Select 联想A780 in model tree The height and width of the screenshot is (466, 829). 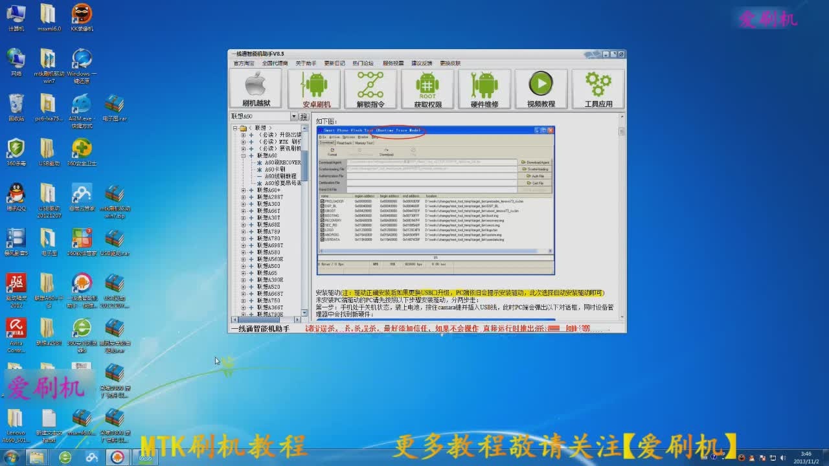pyautogui.click(x=269, y=239)
